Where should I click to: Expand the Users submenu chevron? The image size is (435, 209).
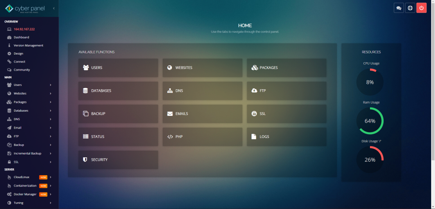click(50, 85)
